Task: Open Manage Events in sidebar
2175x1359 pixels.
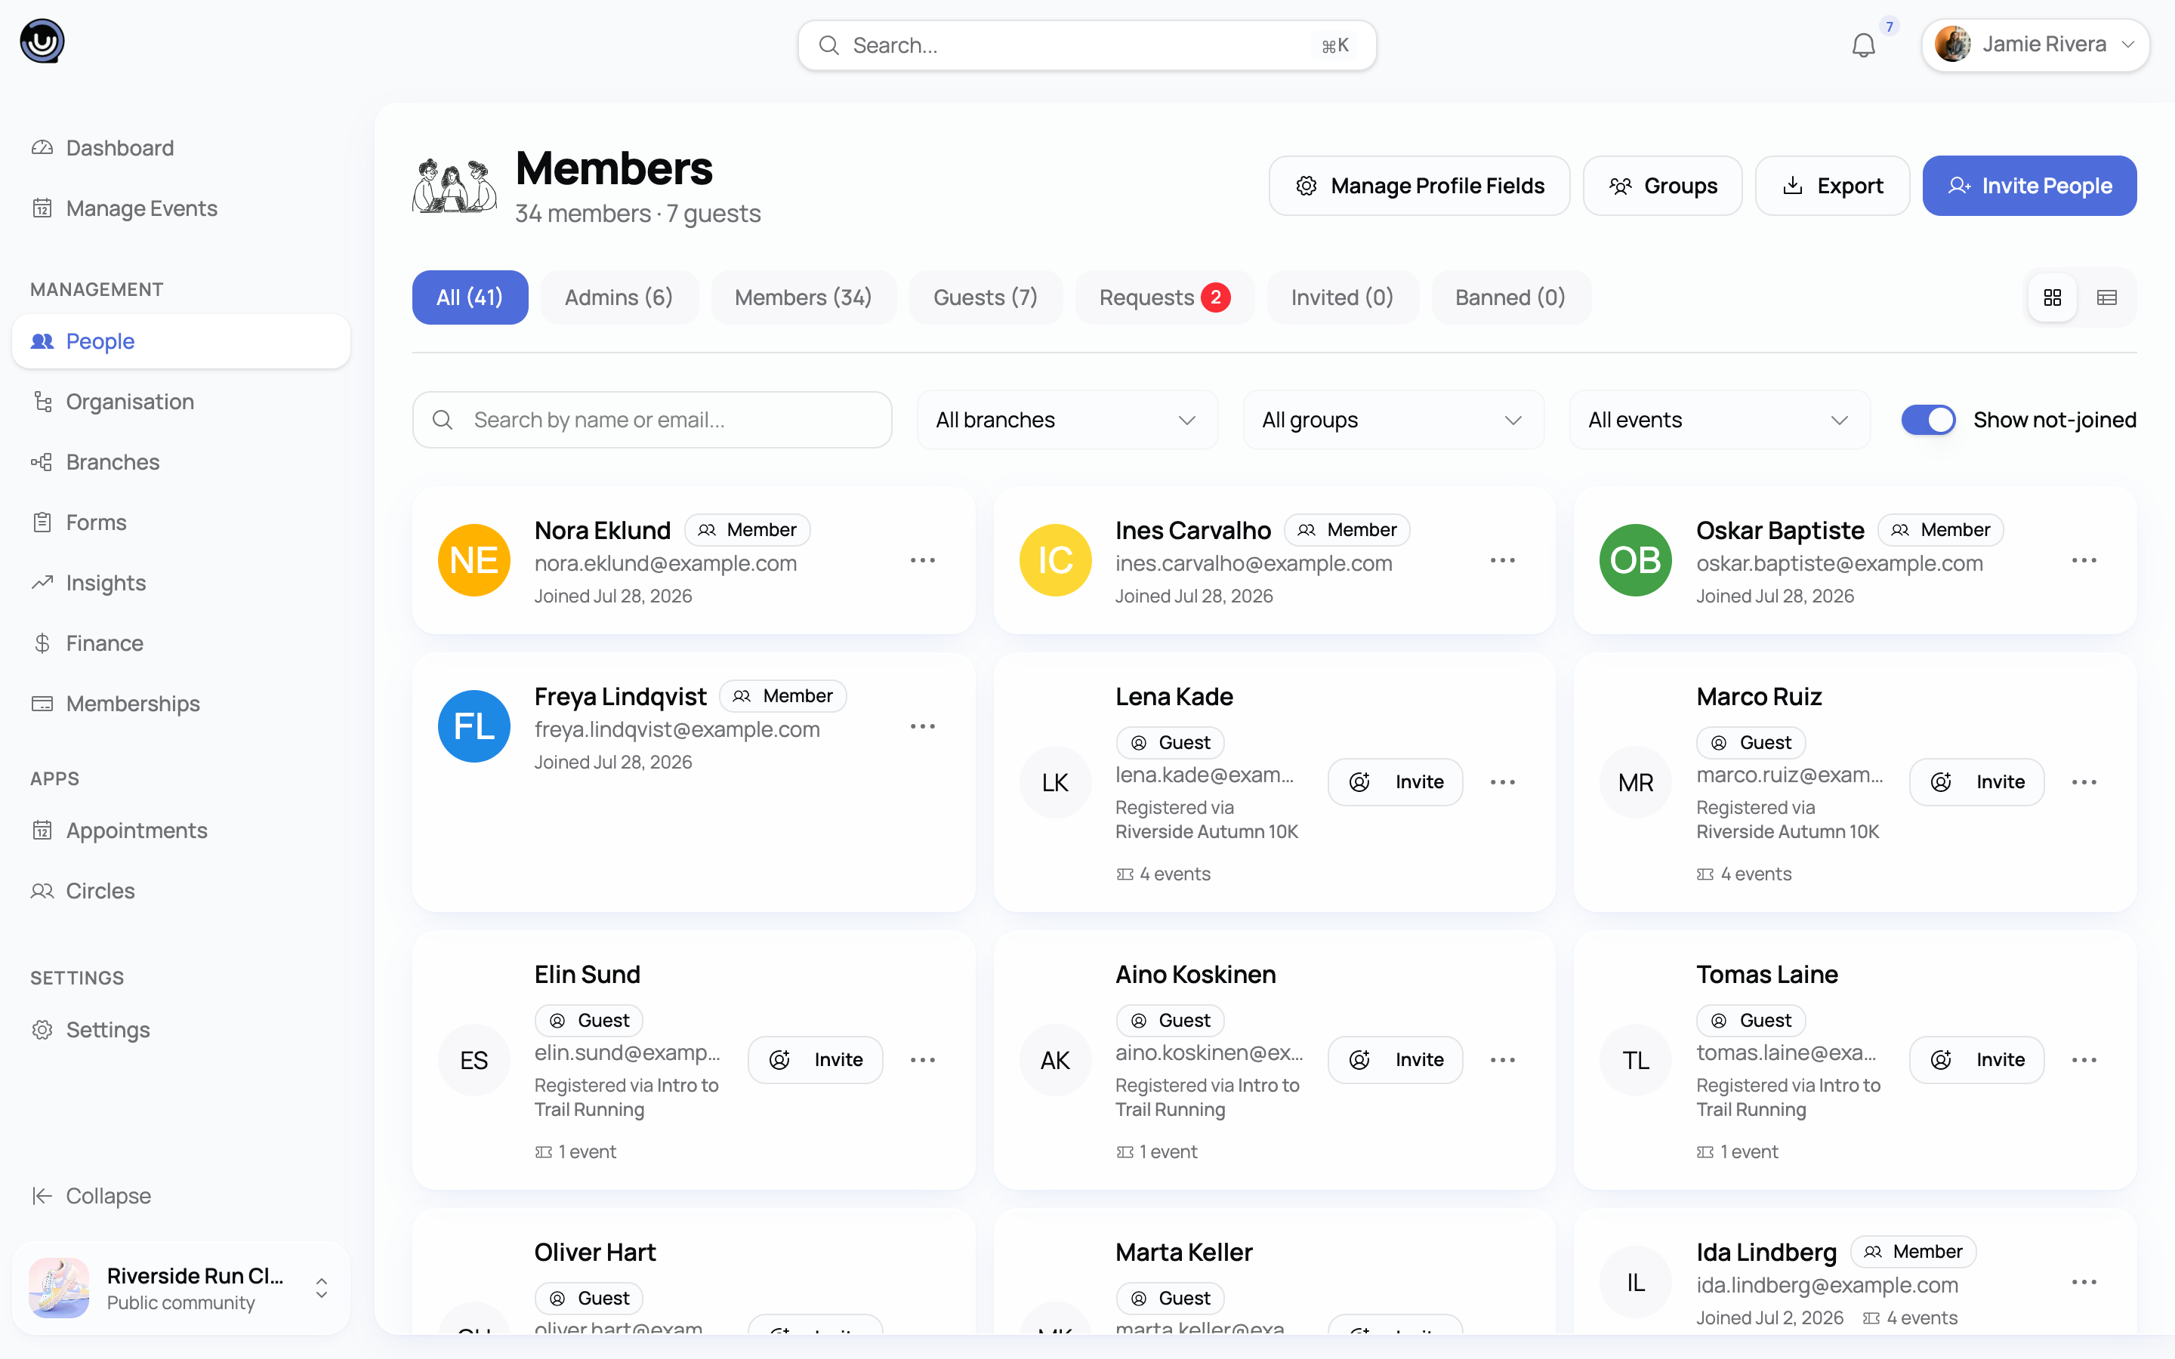Action: pos(180,208)
